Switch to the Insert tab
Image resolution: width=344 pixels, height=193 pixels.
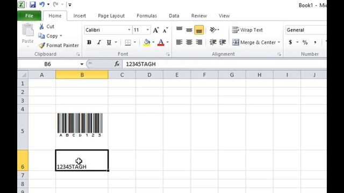pyautogui.click(x=80, y=16)
